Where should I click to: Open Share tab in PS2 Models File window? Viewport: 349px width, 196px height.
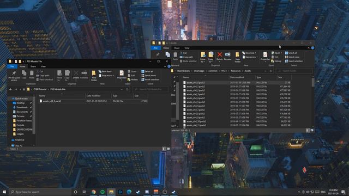(33, 66)
